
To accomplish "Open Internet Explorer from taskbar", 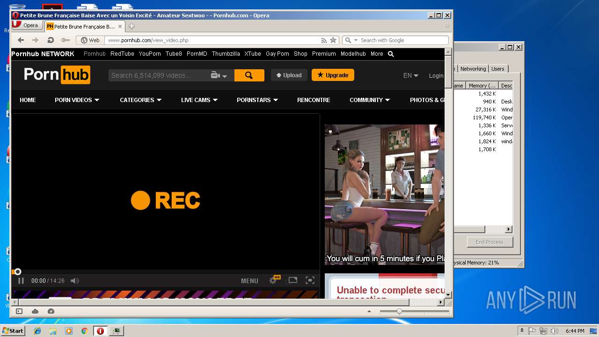I will (37, 331).
